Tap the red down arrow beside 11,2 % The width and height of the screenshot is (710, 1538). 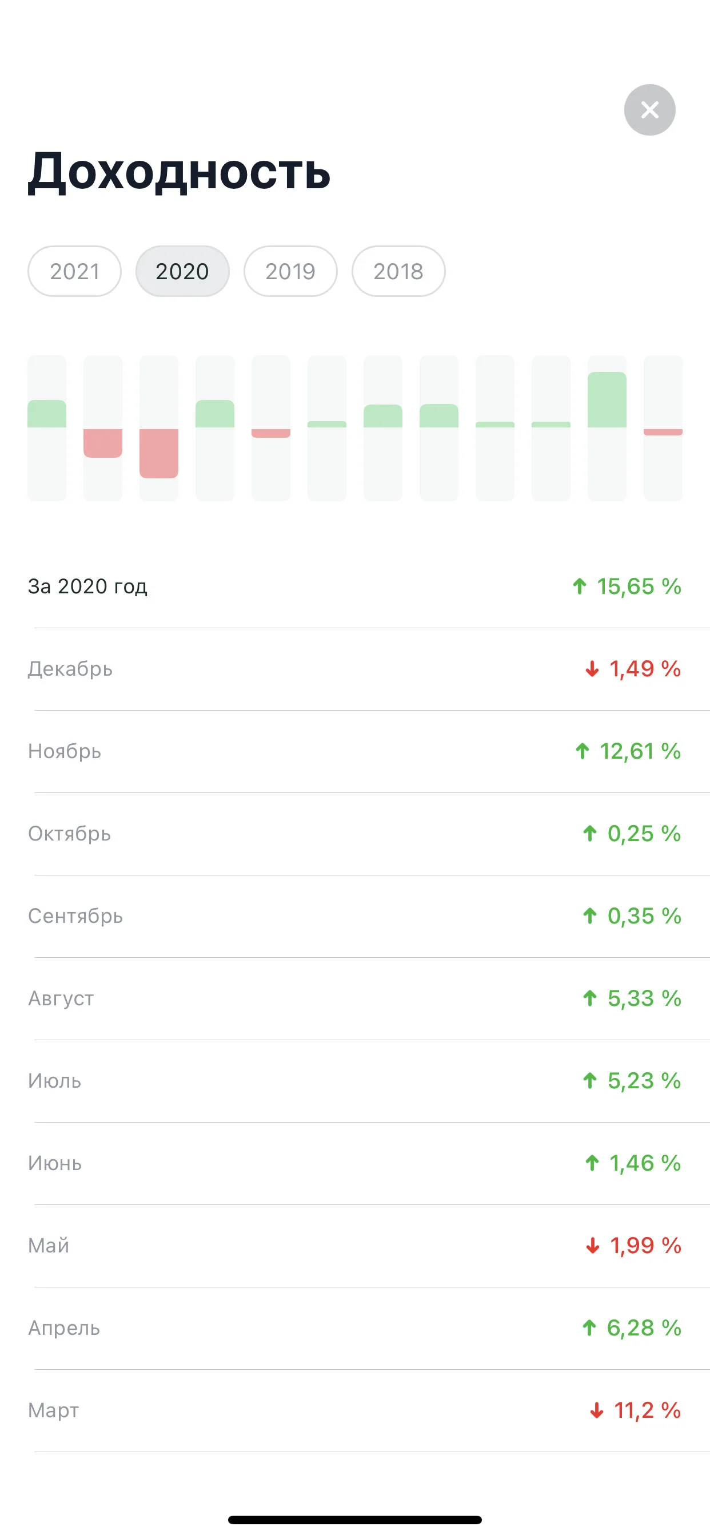point(597,1410)
